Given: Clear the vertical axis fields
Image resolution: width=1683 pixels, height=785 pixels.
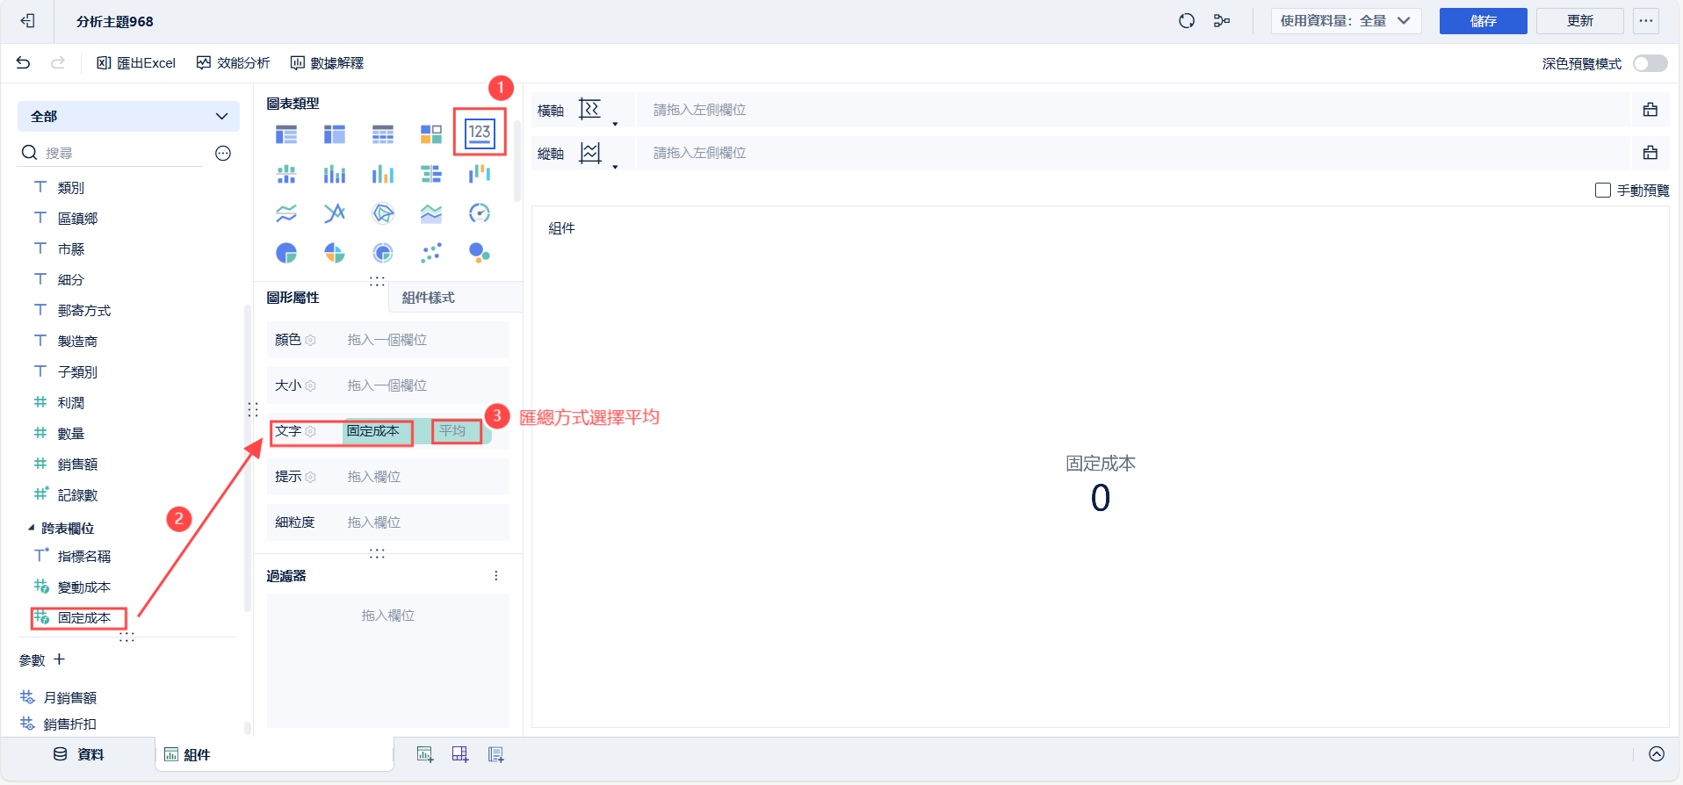Looking at the screenshot, I should tap(1650, 153).
